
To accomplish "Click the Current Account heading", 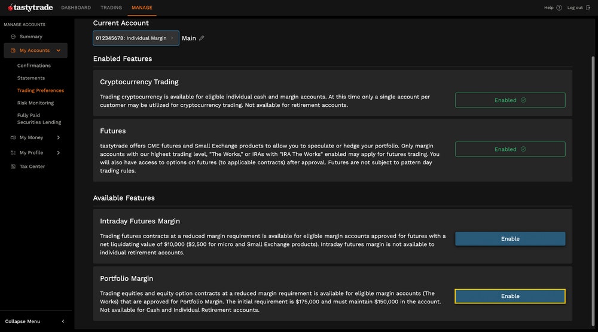I will click(x=121, y=23).
